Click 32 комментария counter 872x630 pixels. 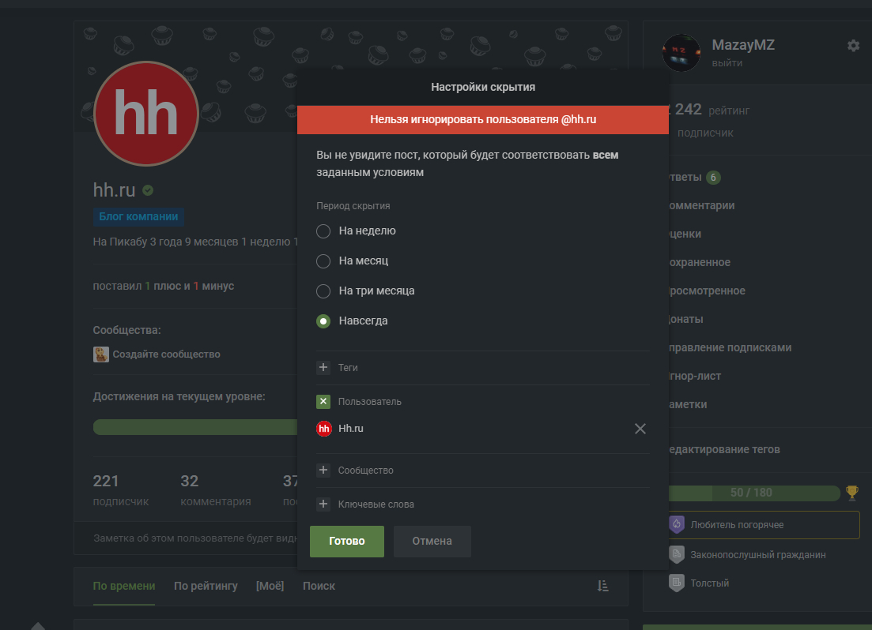[x=215, y=489]
